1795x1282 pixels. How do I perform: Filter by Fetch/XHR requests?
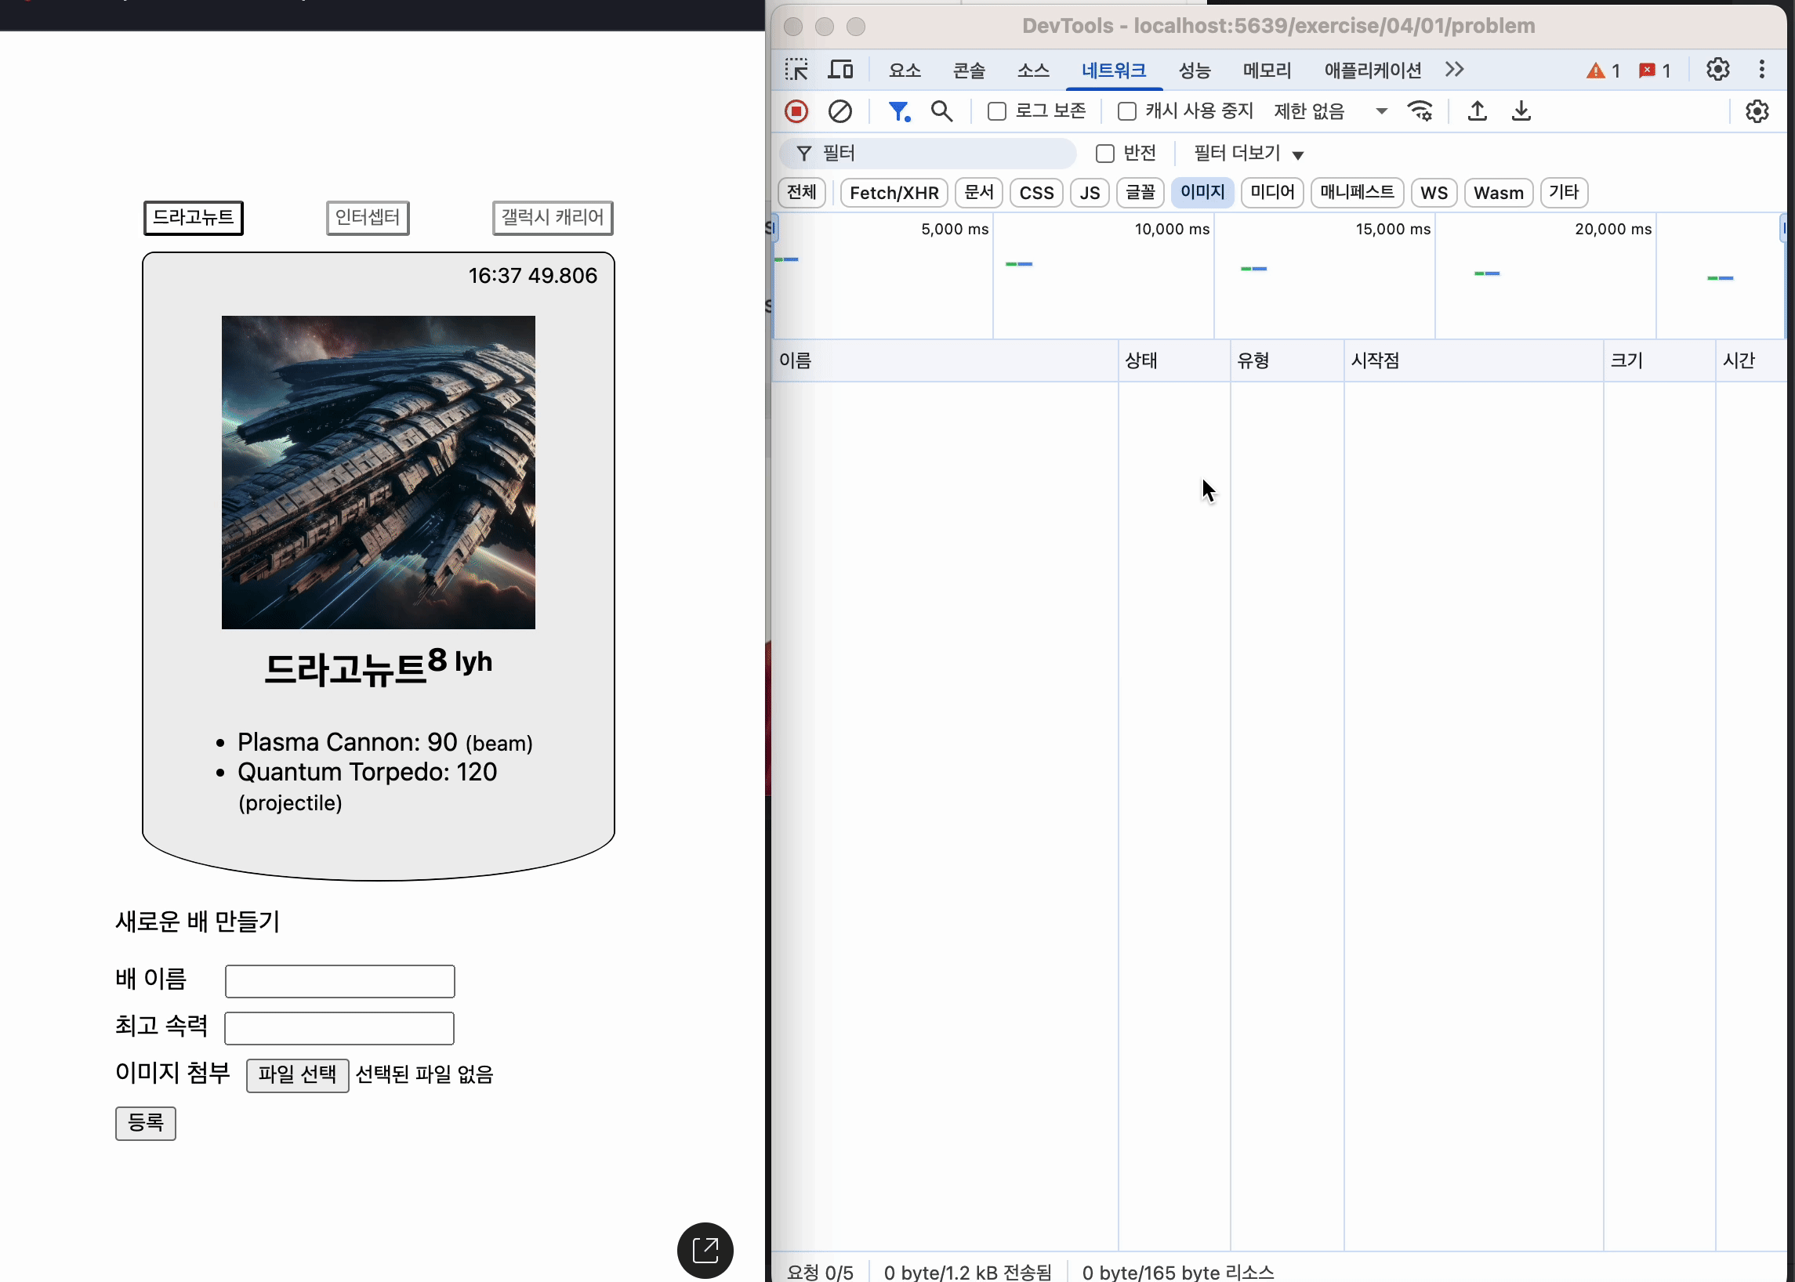tap(894, 193)
